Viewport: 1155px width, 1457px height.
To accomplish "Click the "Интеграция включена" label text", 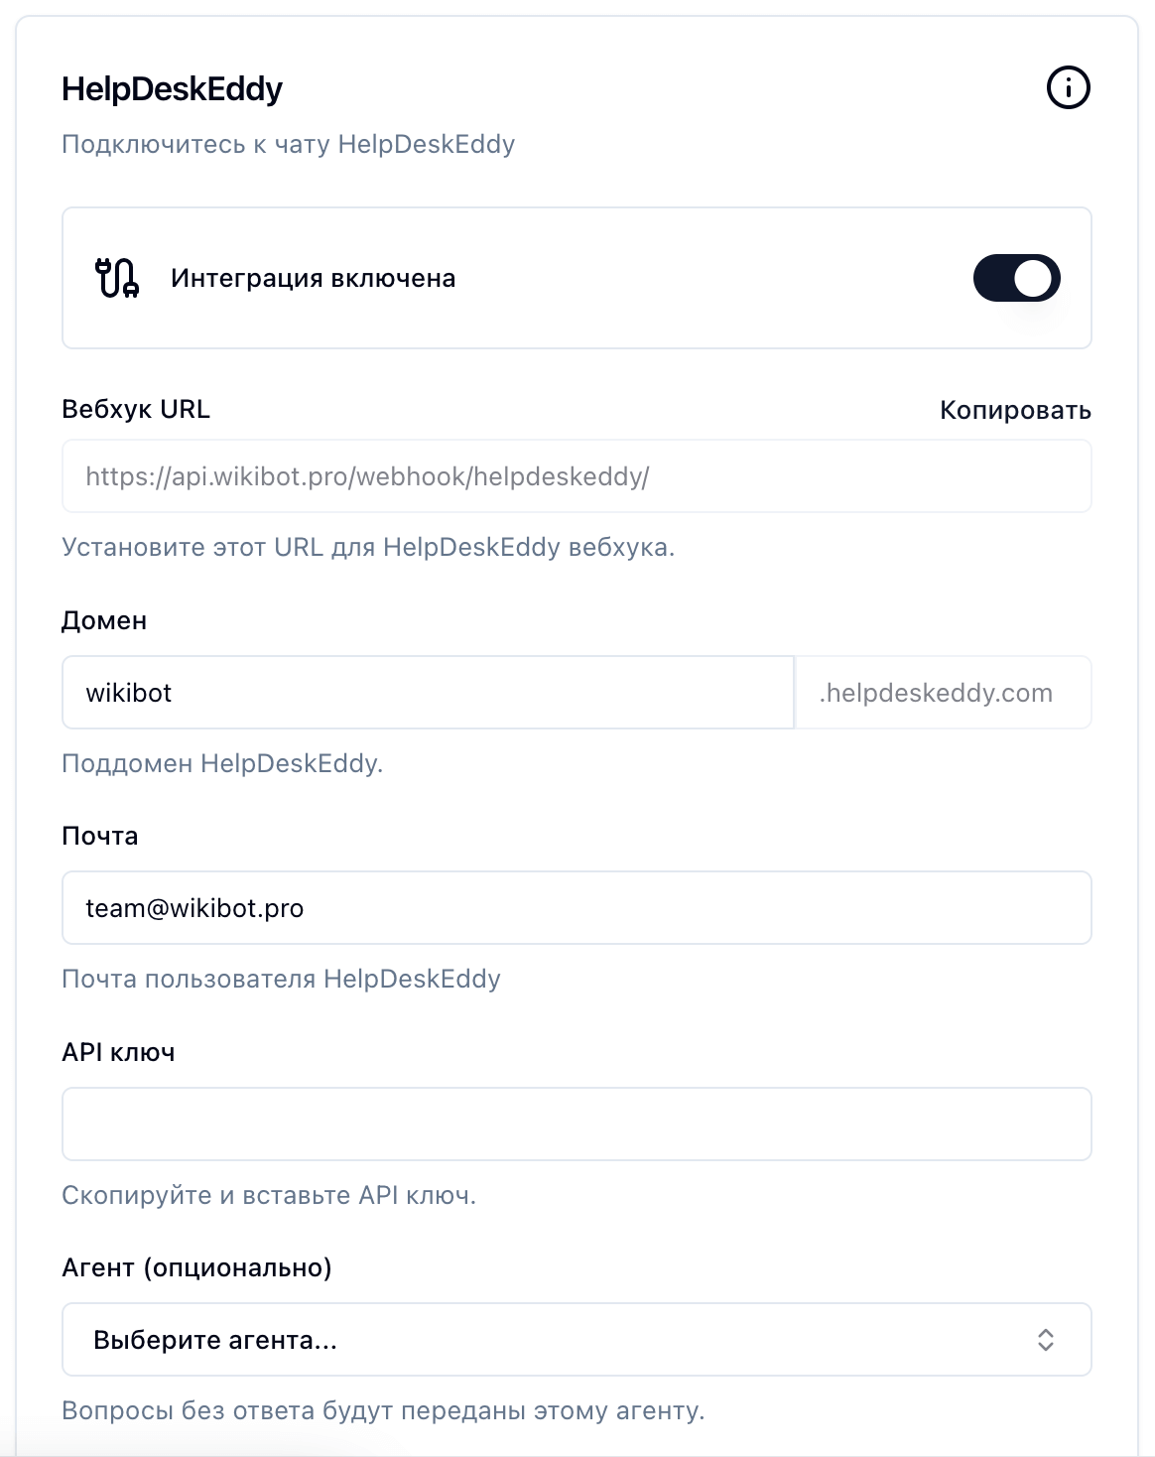I will (x=313, y=278).
